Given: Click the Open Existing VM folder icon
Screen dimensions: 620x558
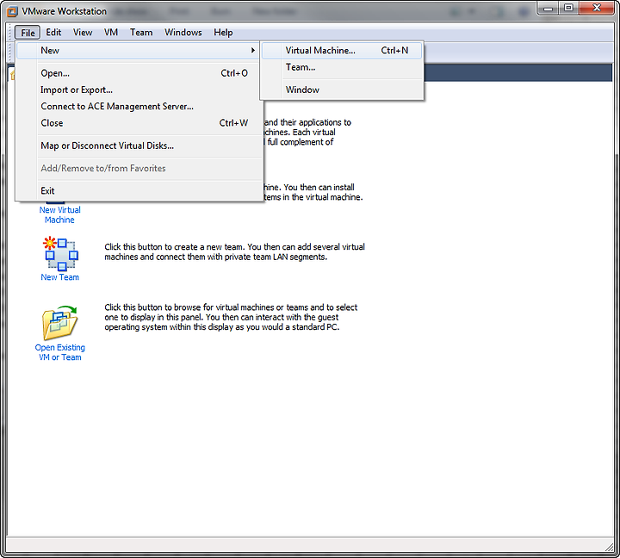Looking at the screenshot, I should 59,323.
